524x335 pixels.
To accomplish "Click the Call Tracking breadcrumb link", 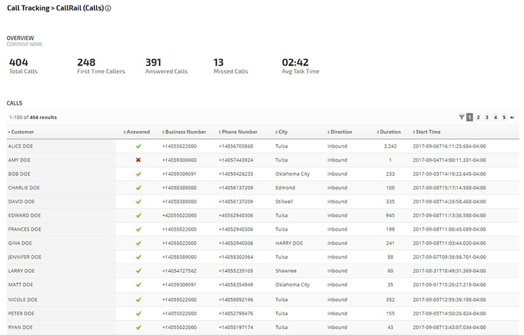I will pos(28,9).
